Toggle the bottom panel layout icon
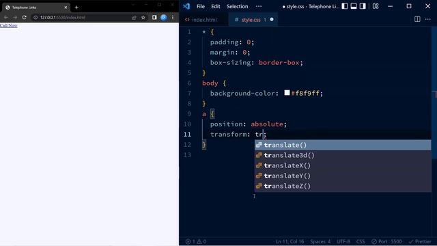The width and height of the screenshot is (437, 246). pyautogui.click(x=354, y=6)
